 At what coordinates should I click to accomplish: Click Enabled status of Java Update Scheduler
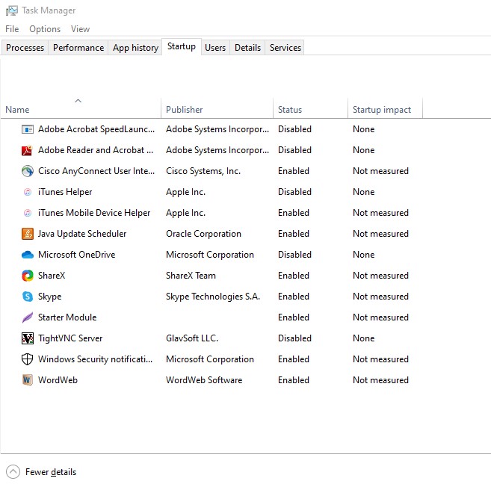294,234
